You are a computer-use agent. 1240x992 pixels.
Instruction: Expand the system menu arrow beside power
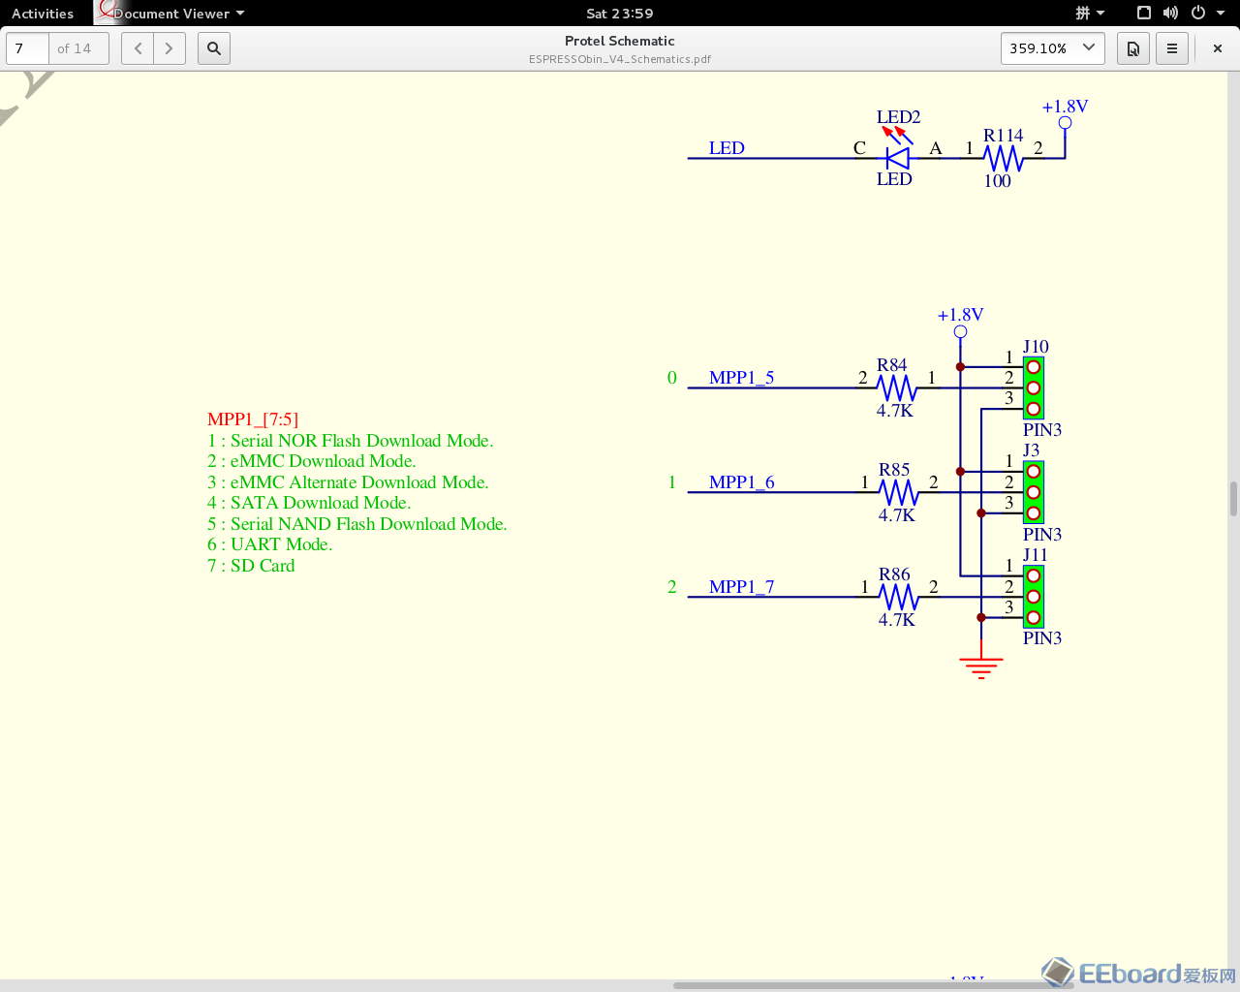click(x=1221, y=14)
